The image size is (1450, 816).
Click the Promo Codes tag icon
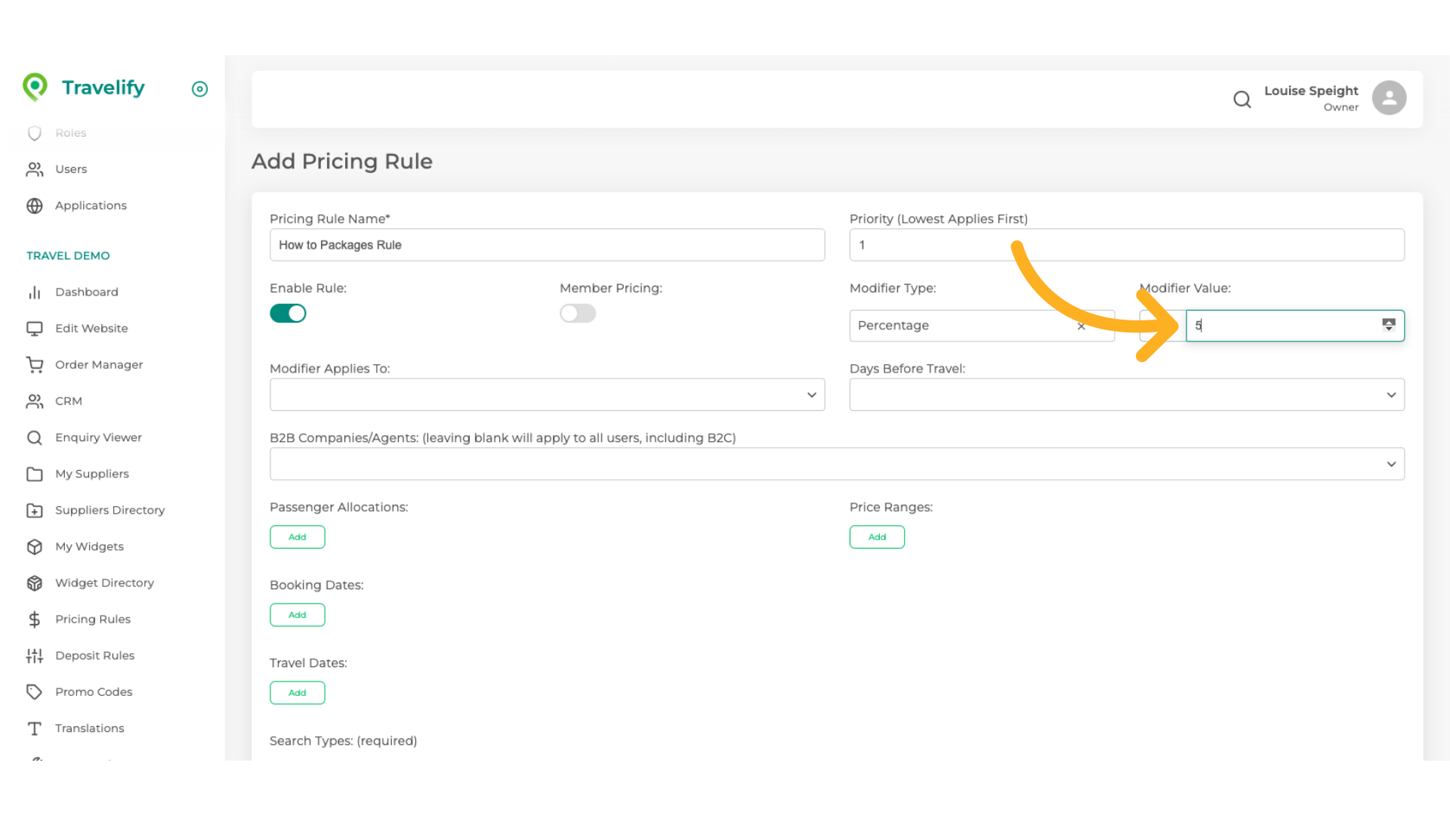[x=35, y=692]
